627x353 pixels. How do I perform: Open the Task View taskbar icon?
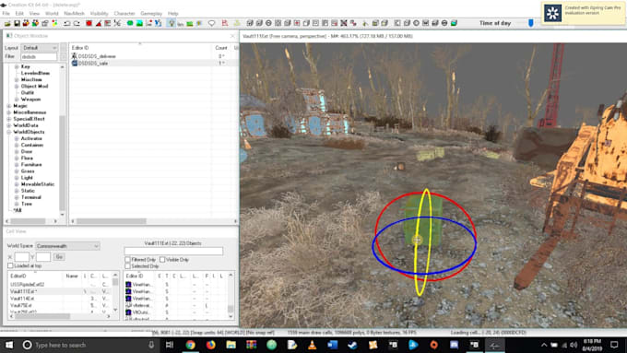pos(170,345)
